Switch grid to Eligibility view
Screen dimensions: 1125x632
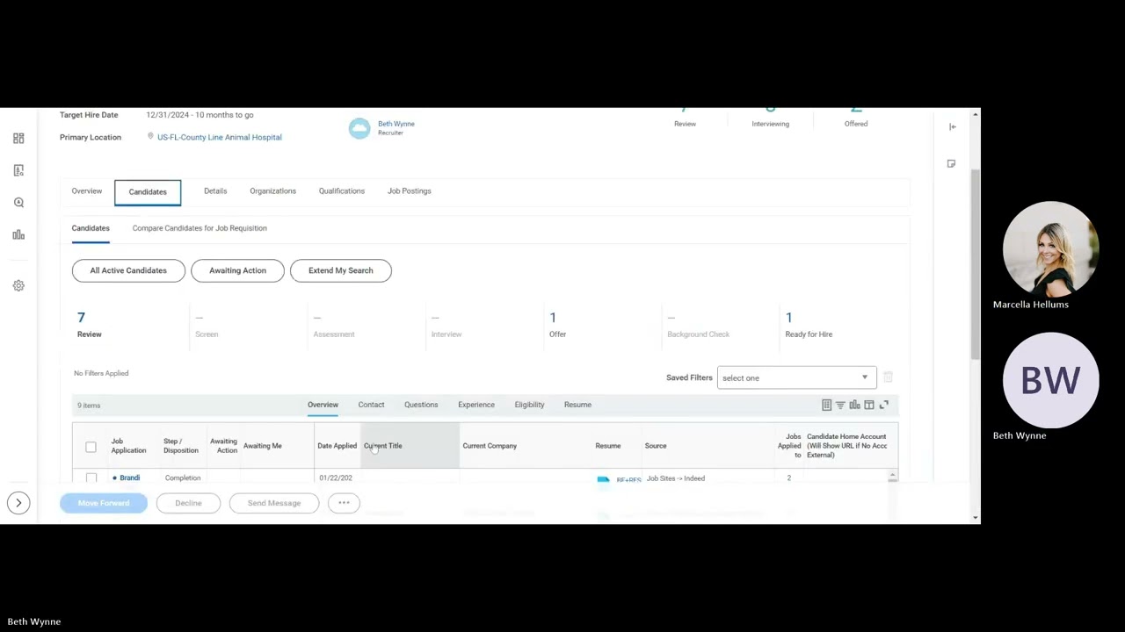tap(529, 405)
